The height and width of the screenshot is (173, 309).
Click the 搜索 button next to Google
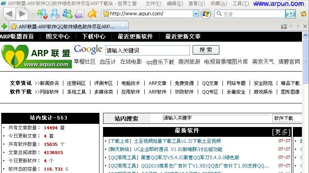coord(206,50)
